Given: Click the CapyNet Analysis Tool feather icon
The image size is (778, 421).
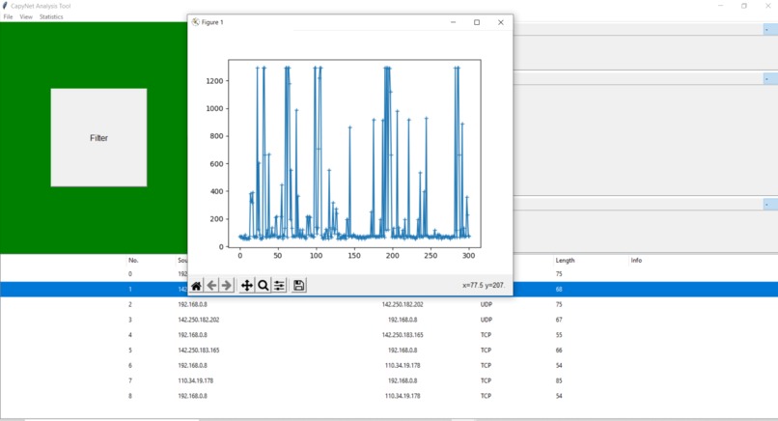Looking at the screenshot, I should tap(5, 6).
